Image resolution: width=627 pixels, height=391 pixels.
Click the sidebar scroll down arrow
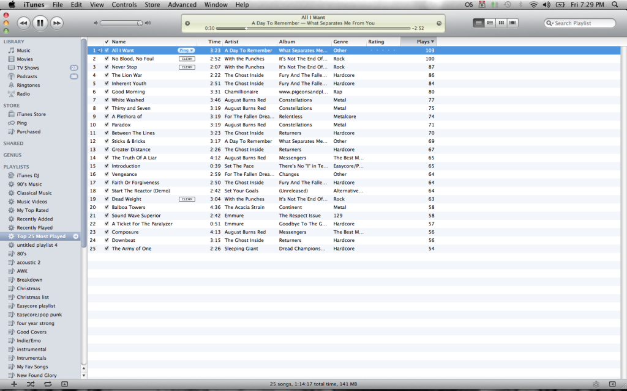[x=83, y=376]
